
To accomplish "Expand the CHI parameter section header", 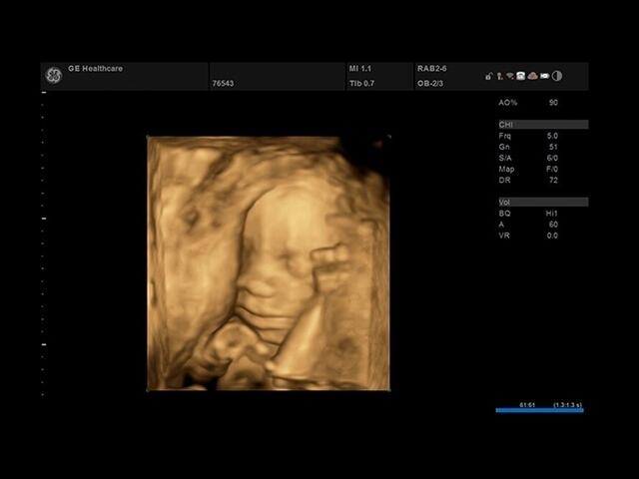I will coord(542,125).
